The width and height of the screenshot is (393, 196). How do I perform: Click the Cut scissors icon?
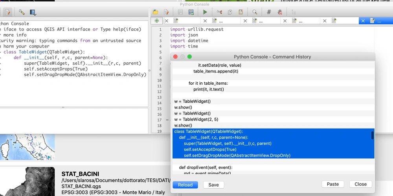pos(219,12)
